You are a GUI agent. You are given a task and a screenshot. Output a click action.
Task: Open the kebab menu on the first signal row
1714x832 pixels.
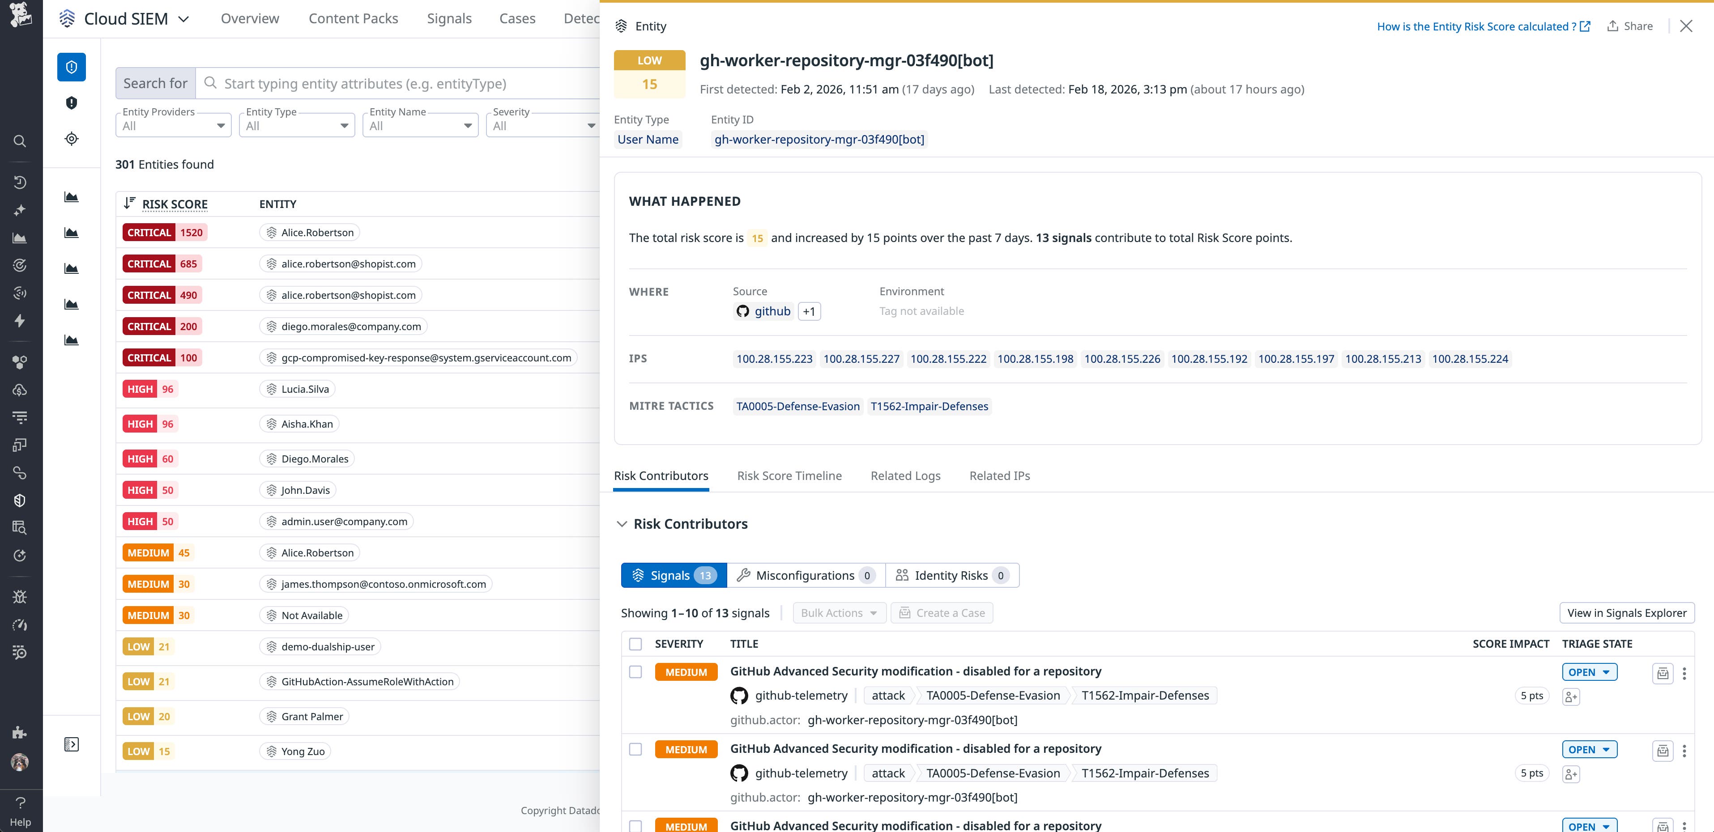point(1685,673)
